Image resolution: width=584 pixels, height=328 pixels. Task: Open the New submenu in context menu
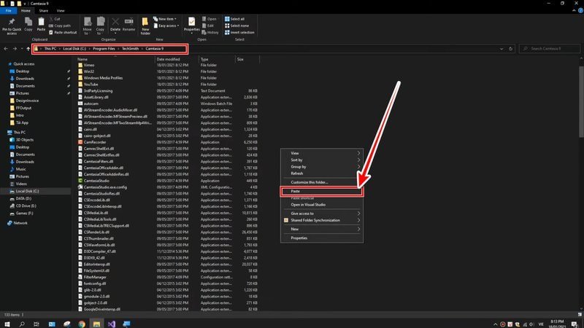322,229
